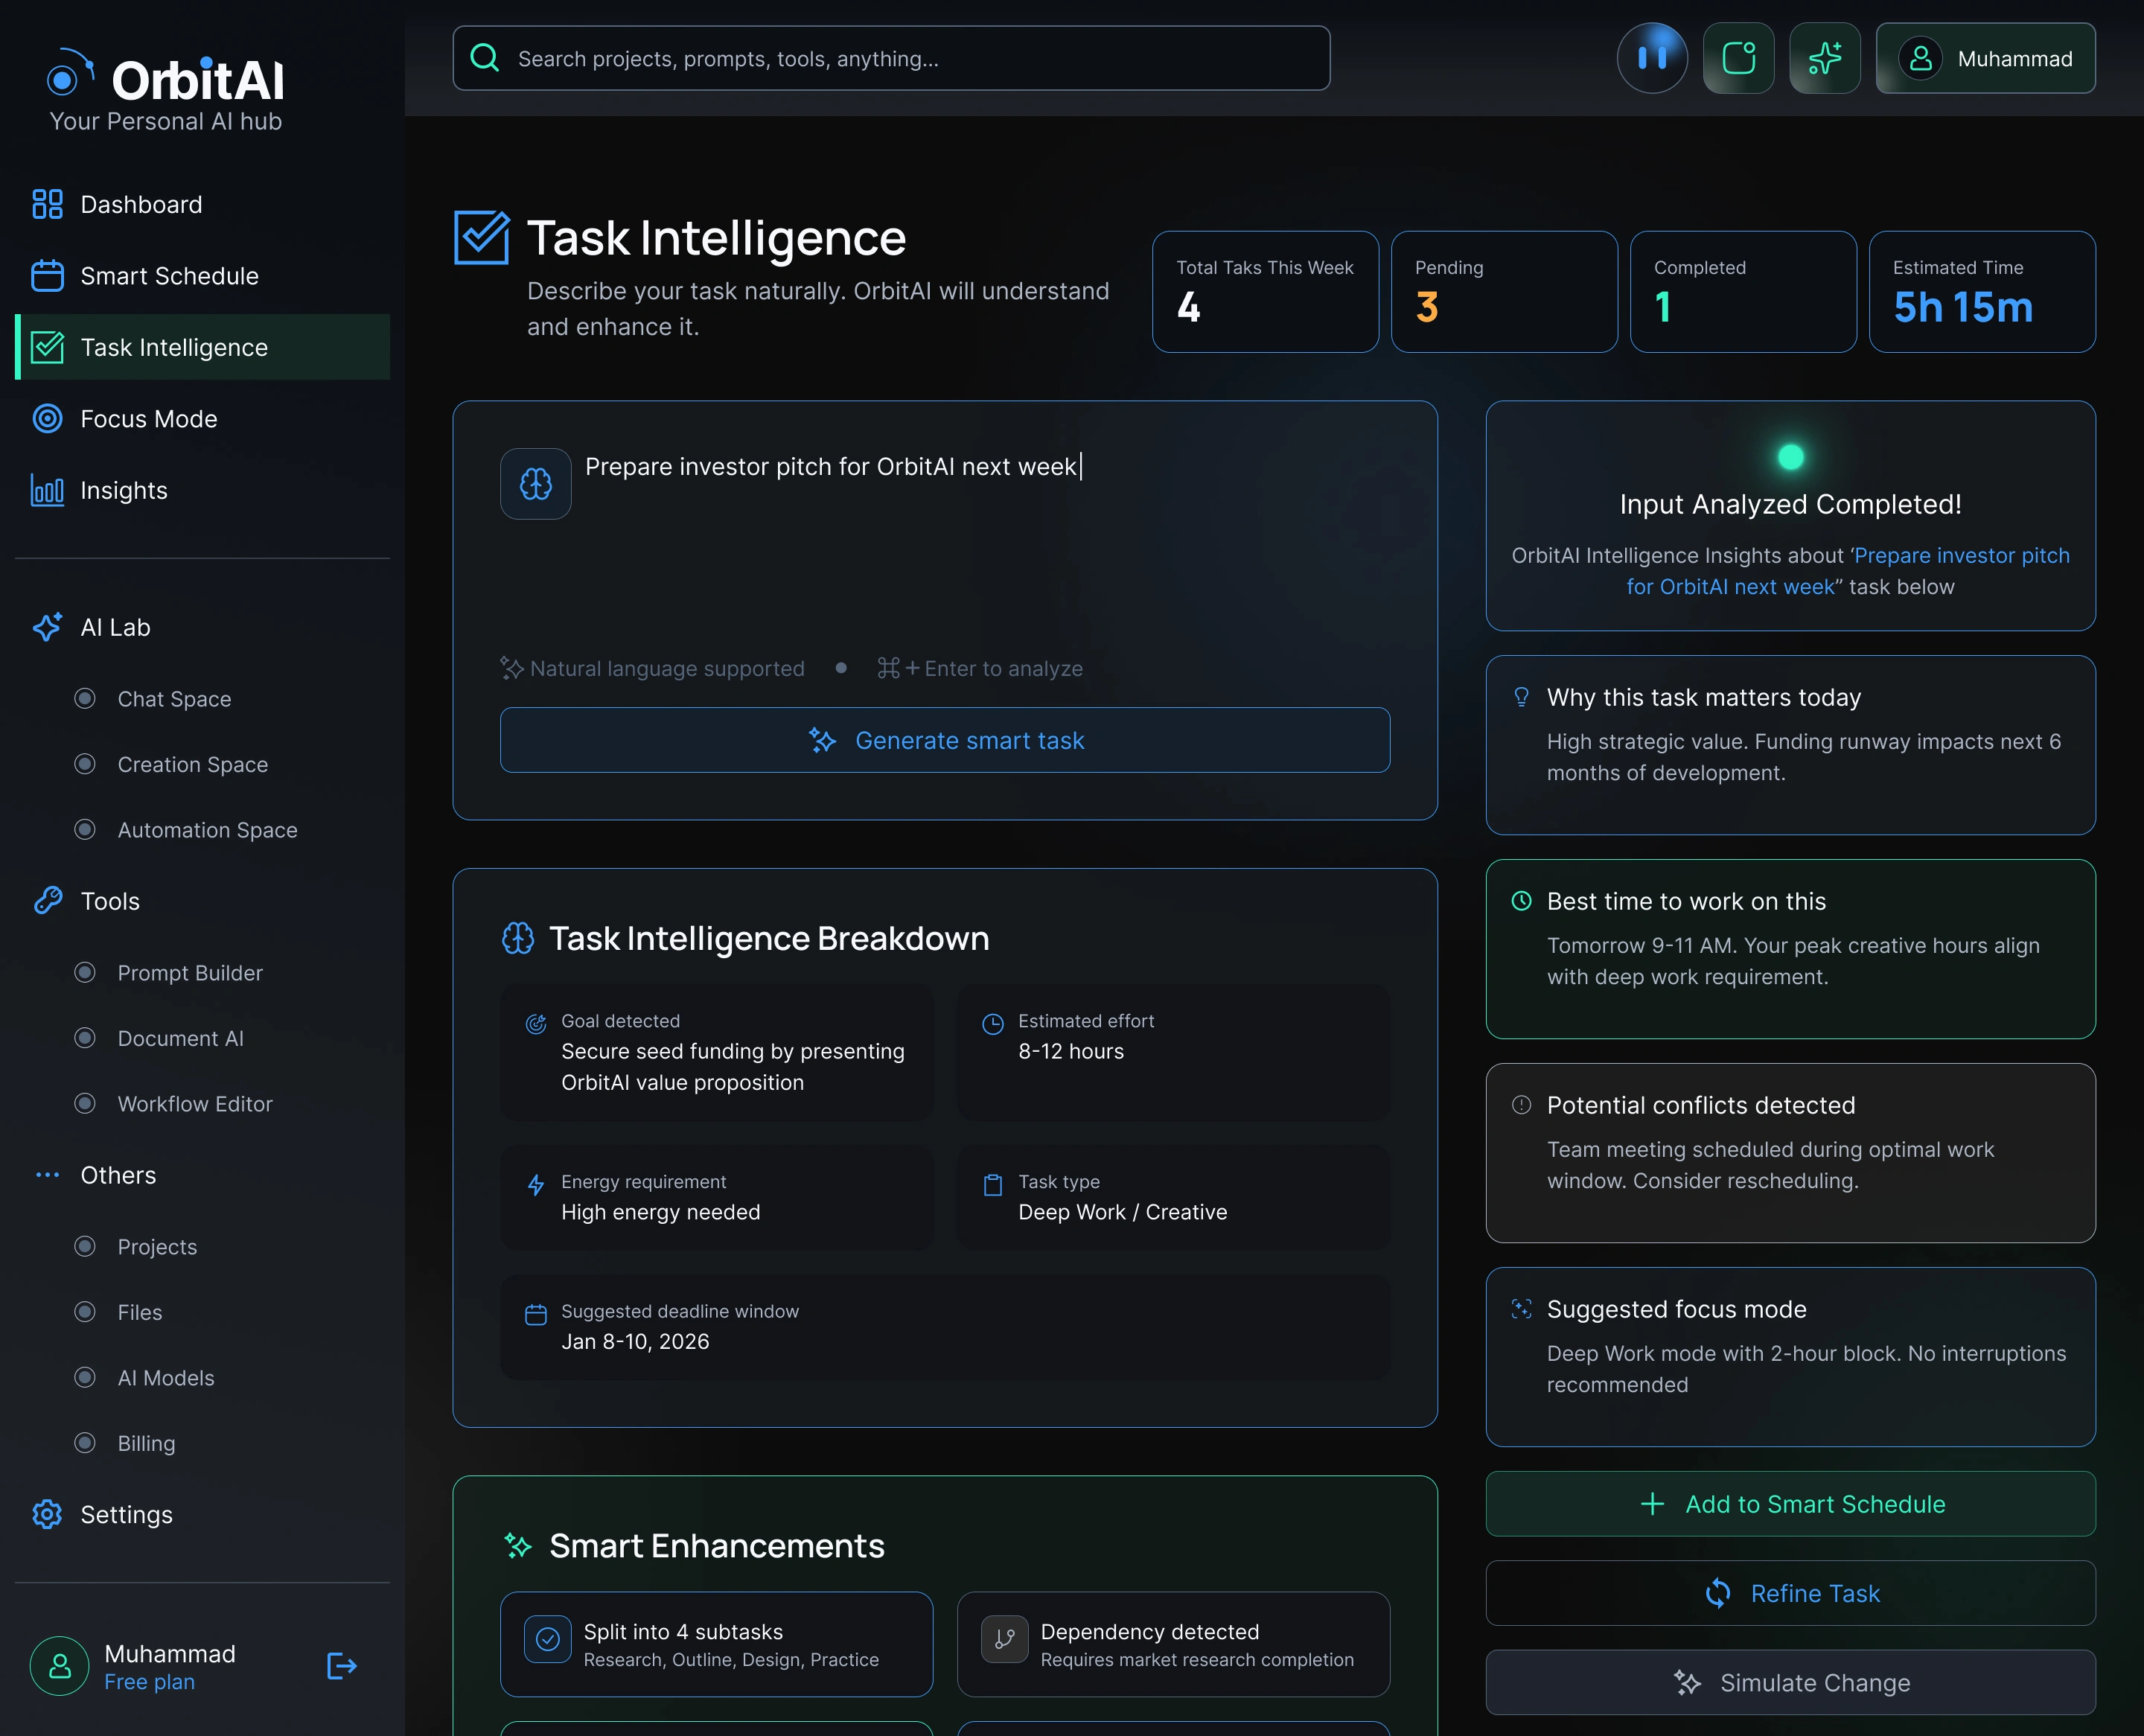
Task: Open the Task Intelligence brain icon in input box
Action: (x=535, y=484)
